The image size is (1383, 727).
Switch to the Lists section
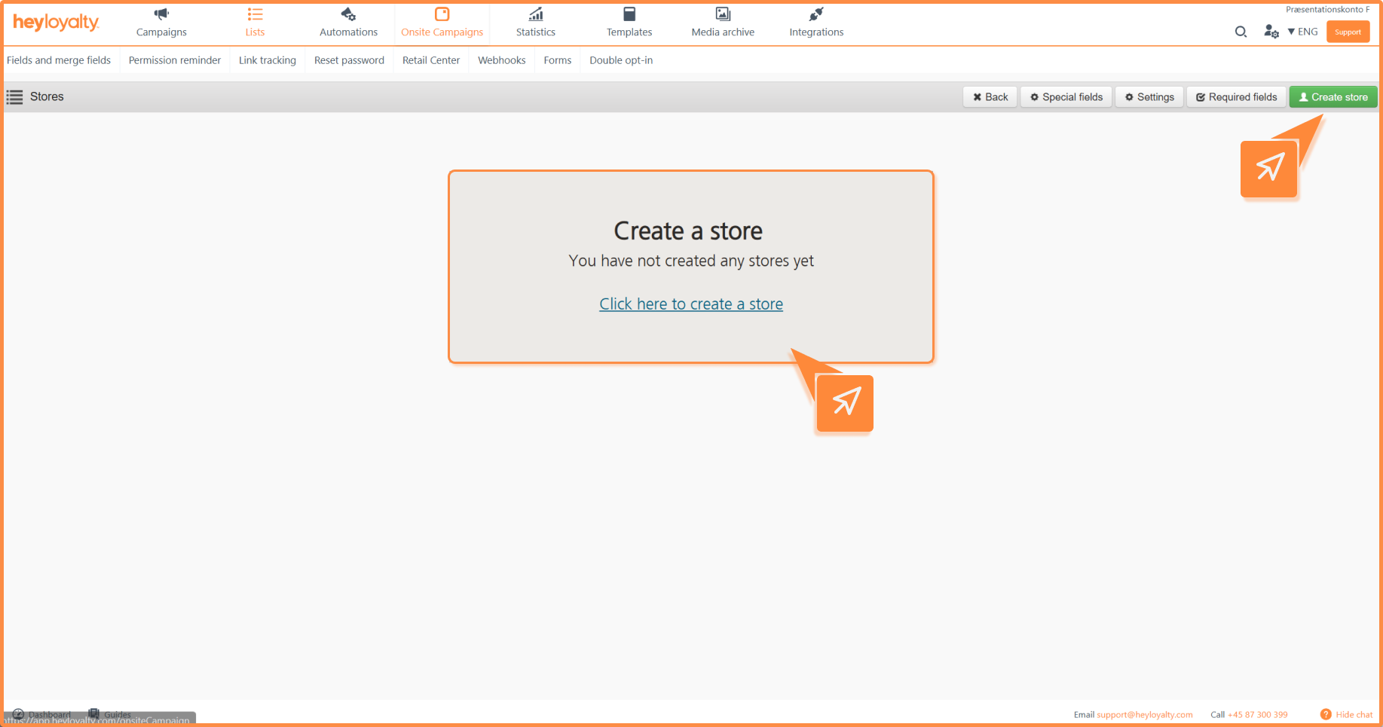(x=255, y=23)
